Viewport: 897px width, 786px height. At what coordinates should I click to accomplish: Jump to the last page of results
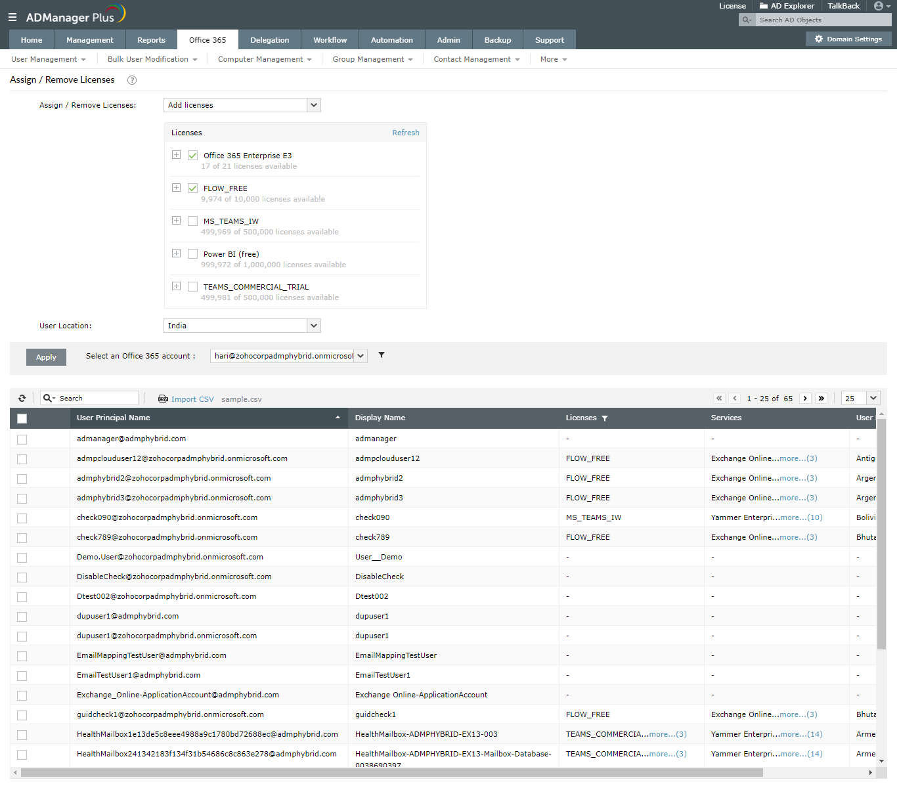821,398
